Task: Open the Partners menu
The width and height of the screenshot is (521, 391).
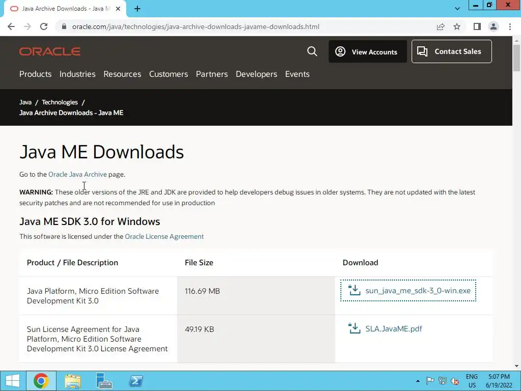Action: [212, 74]
